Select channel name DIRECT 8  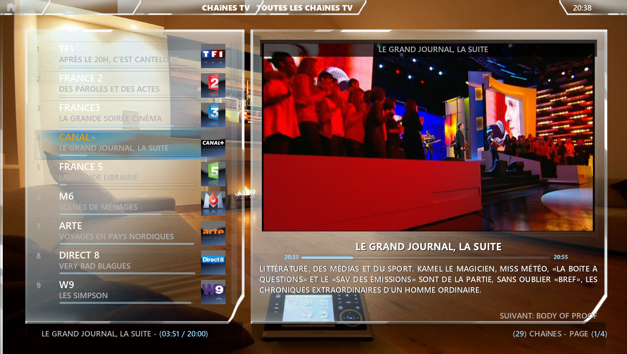click(x=79, y=255)
